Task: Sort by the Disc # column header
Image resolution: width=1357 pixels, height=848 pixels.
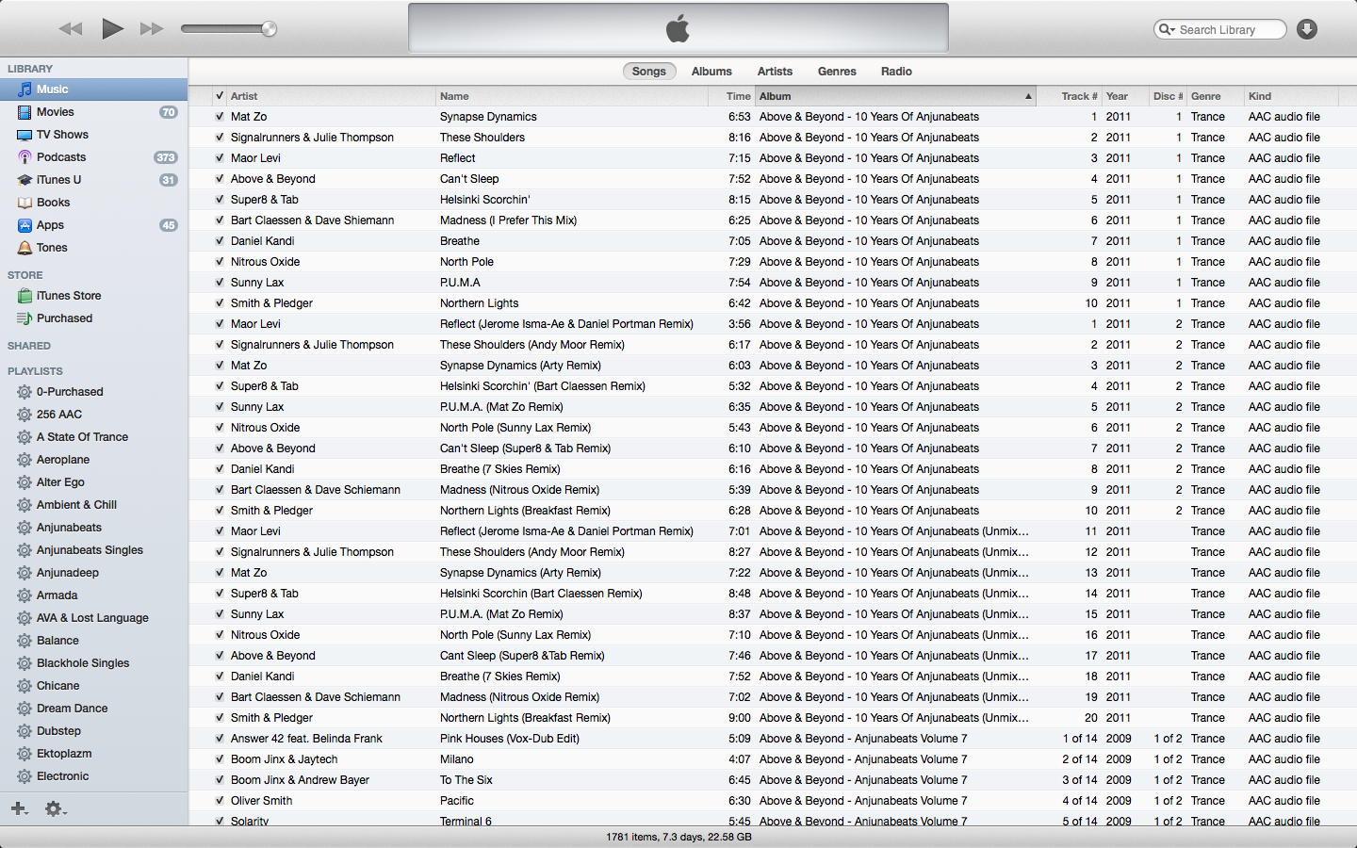Action: point(1168,96)
